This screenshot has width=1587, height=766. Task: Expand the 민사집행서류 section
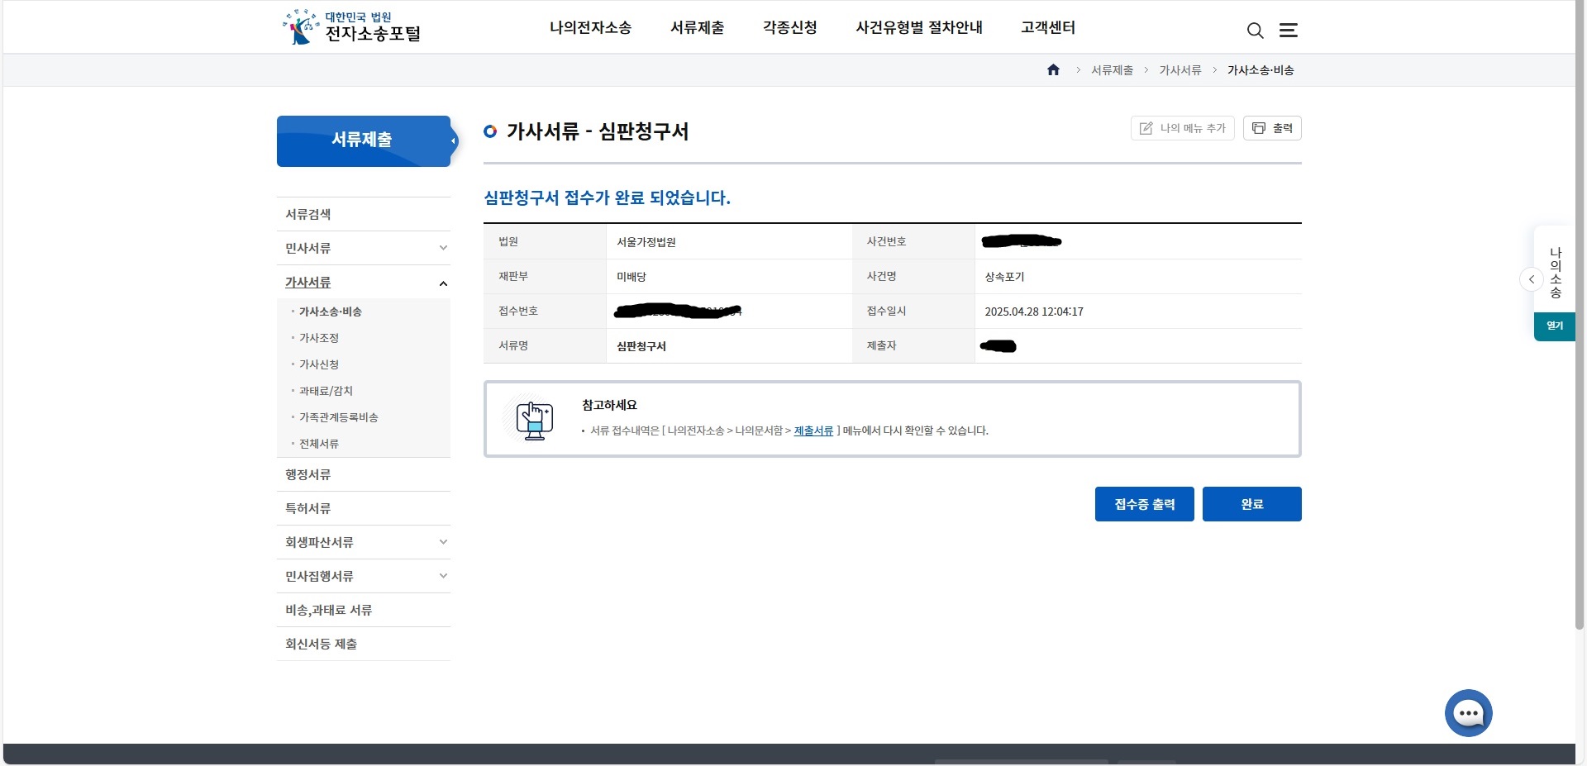coord(444,576)
